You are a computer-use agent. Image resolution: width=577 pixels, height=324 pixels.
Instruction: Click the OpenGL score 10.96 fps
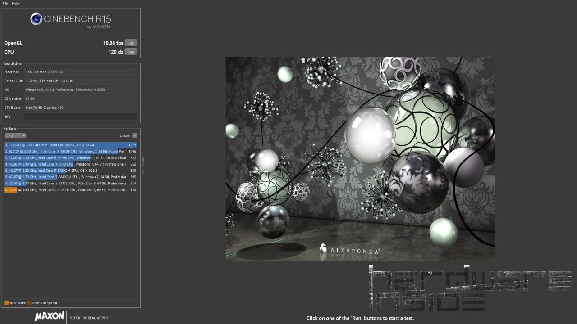coord(113,43)
